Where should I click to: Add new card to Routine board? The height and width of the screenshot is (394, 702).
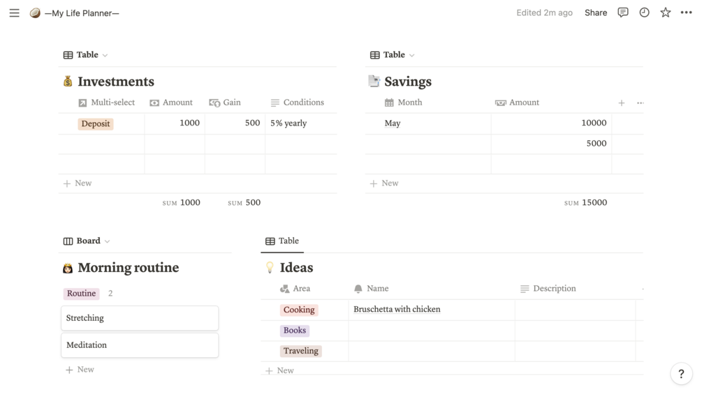click(x=80, y=370)
